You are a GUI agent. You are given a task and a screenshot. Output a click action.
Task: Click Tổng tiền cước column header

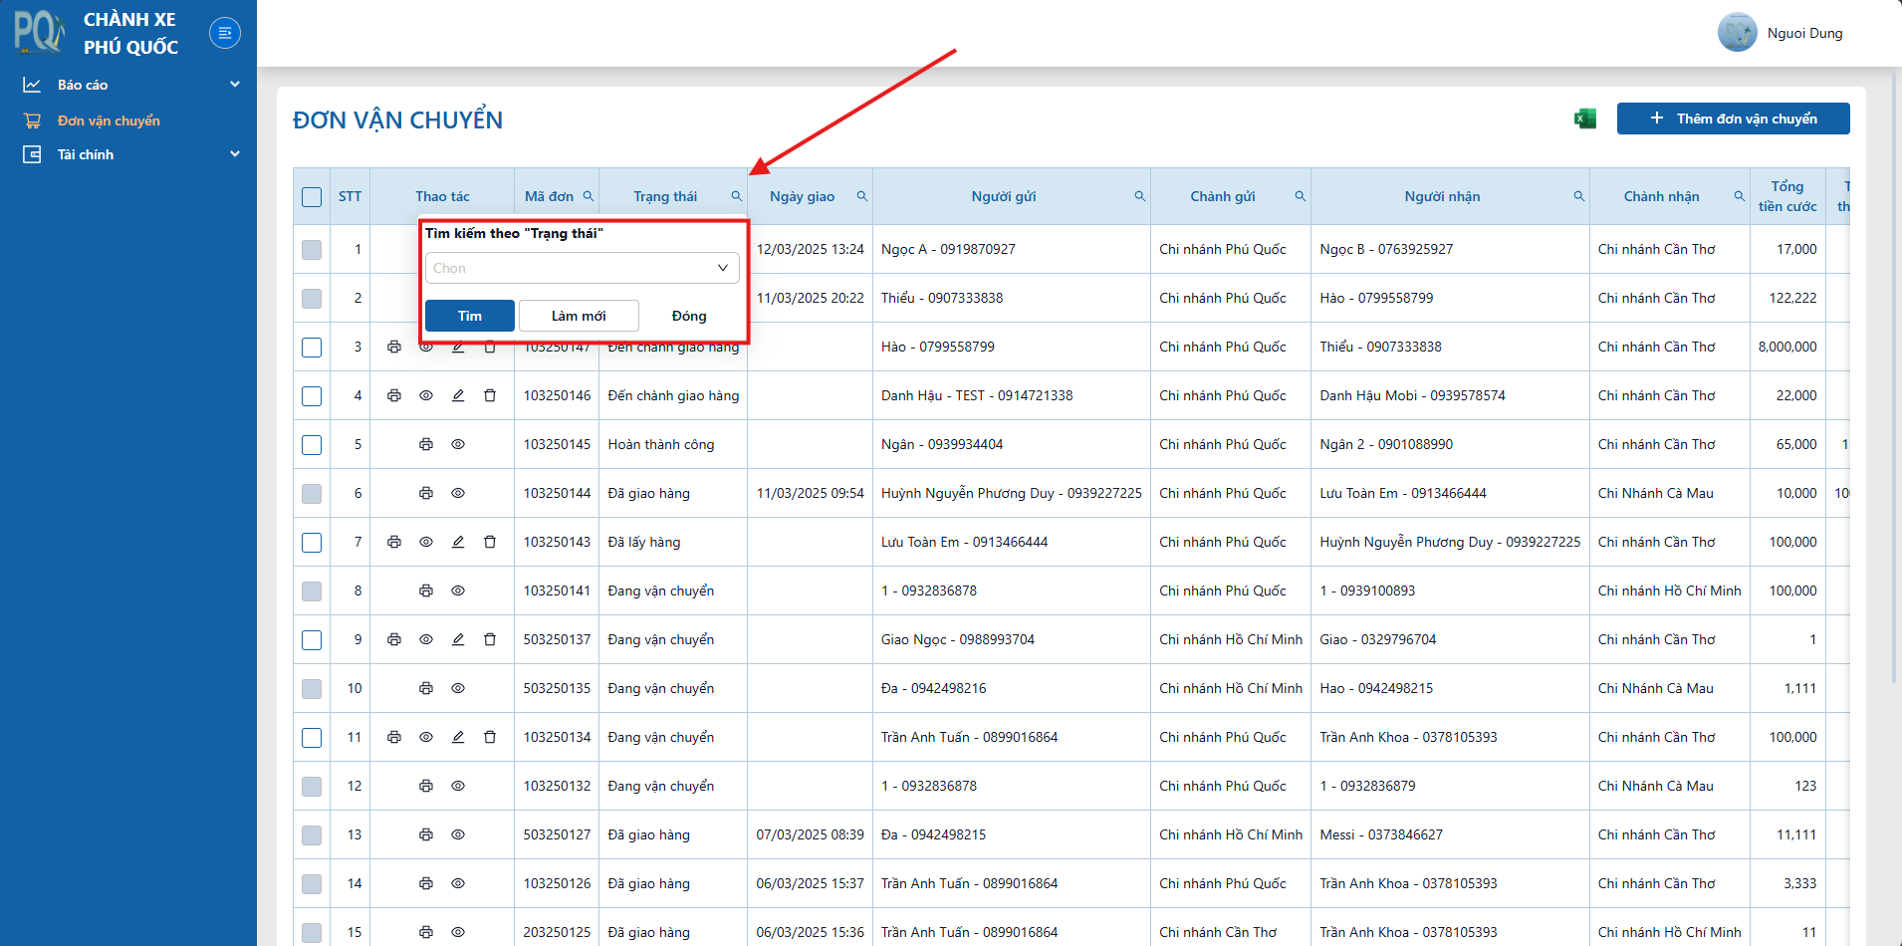pos(1787,196)
